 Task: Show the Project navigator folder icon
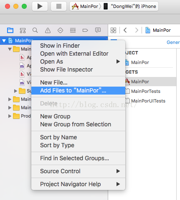tap(10, 30)
